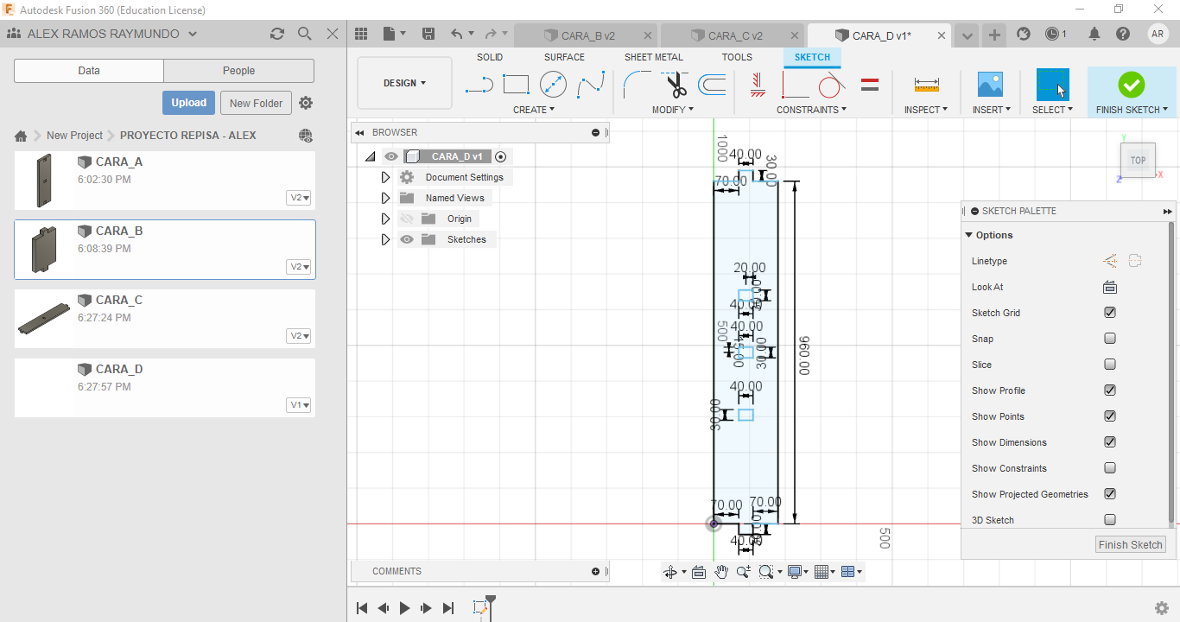Screen dimensions: 1180x622
Task: Enable the Snap checkbox
Action: (1110, 339)
